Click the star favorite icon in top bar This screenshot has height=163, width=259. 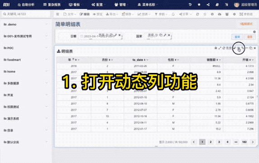click(x=199, y=5)
